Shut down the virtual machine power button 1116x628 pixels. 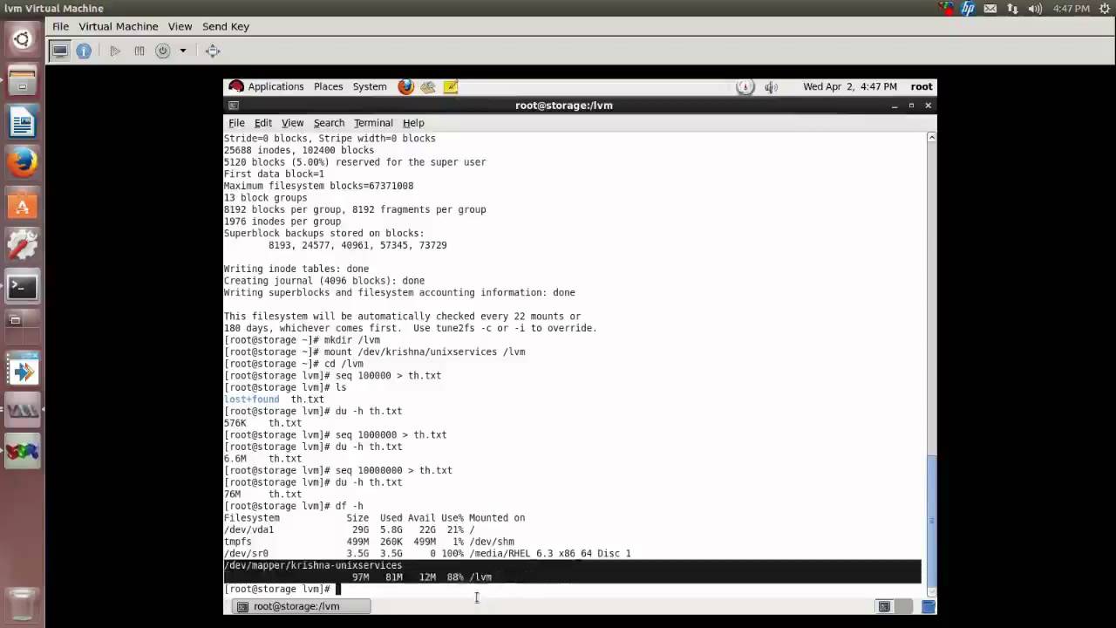coord(162,51)
